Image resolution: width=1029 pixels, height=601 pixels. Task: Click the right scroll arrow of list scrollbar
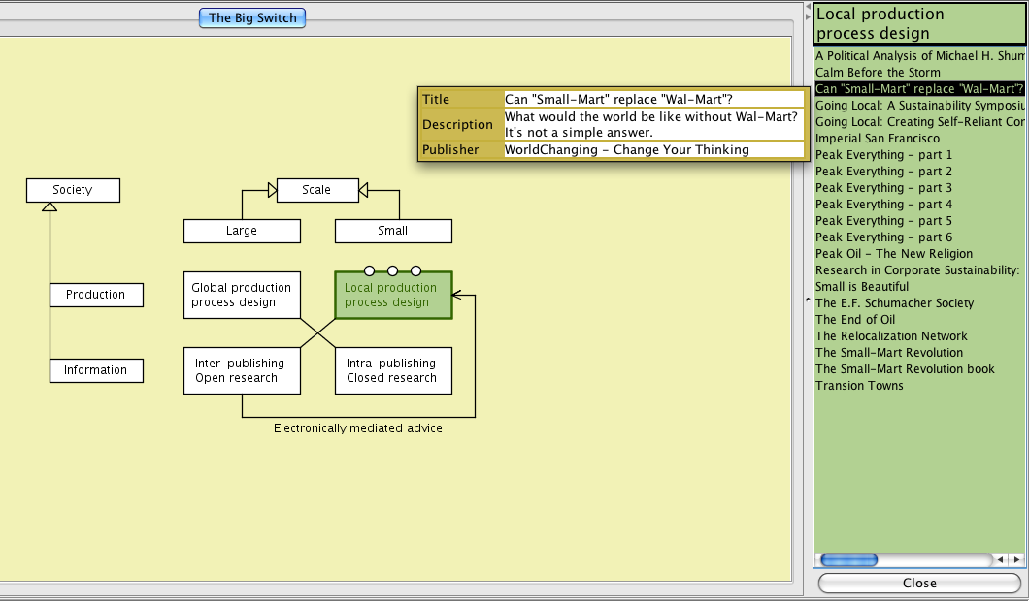pos(1016,559)
